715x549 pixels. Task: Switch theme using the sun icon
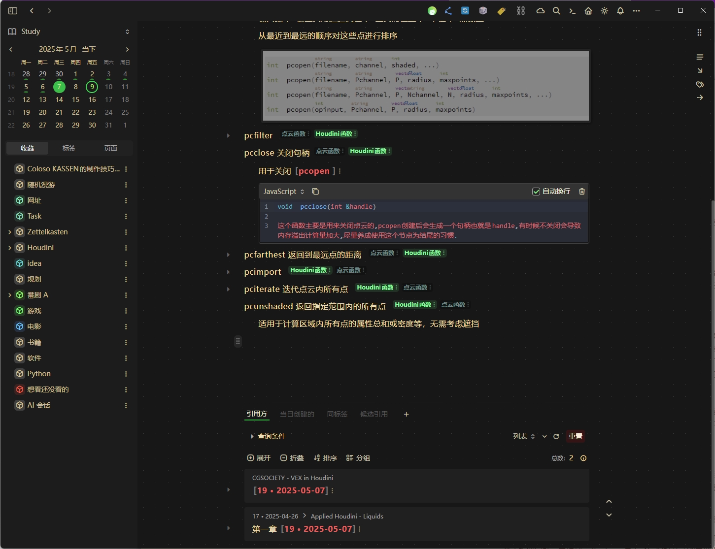604,11
